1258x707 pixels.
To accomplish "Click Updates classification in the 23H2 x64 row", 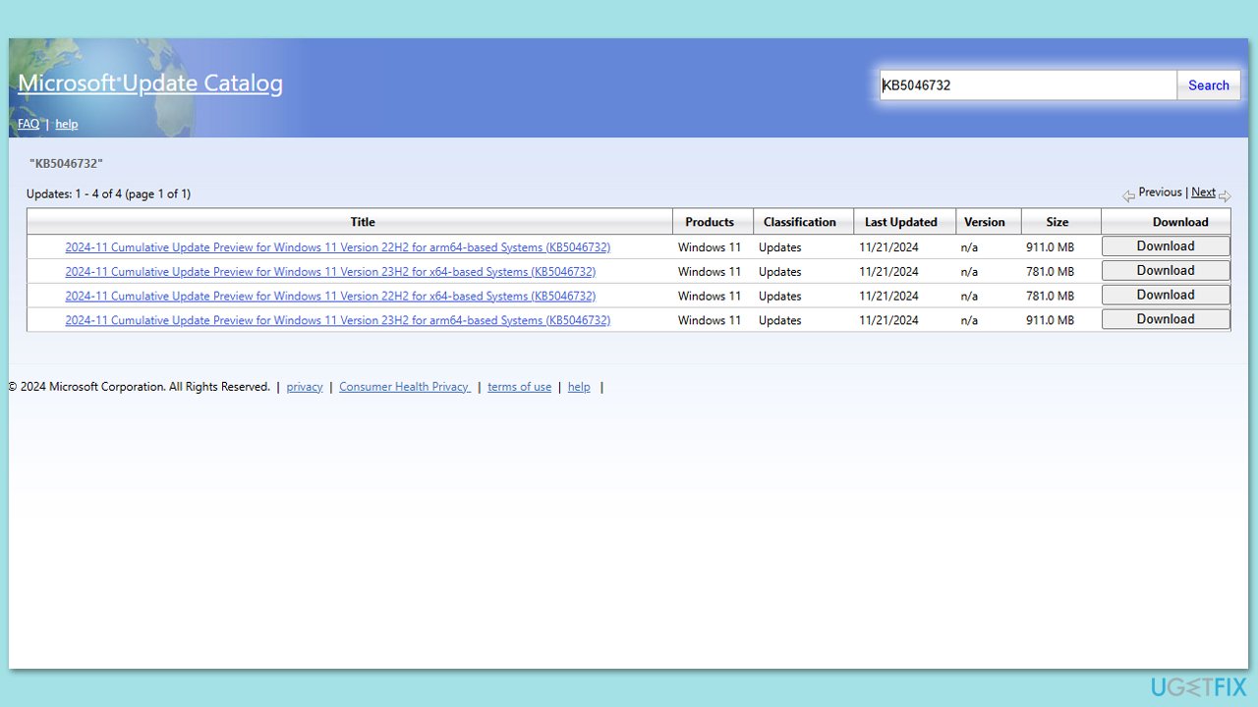I will click(x=780, y=272).
